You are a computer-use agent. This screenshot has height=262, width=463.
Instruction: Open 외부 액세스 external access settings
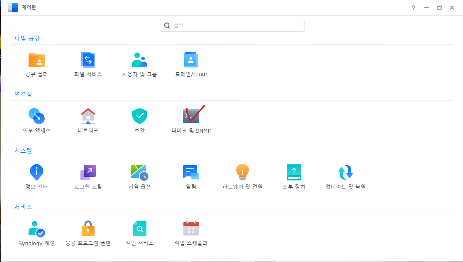[37, 116]
